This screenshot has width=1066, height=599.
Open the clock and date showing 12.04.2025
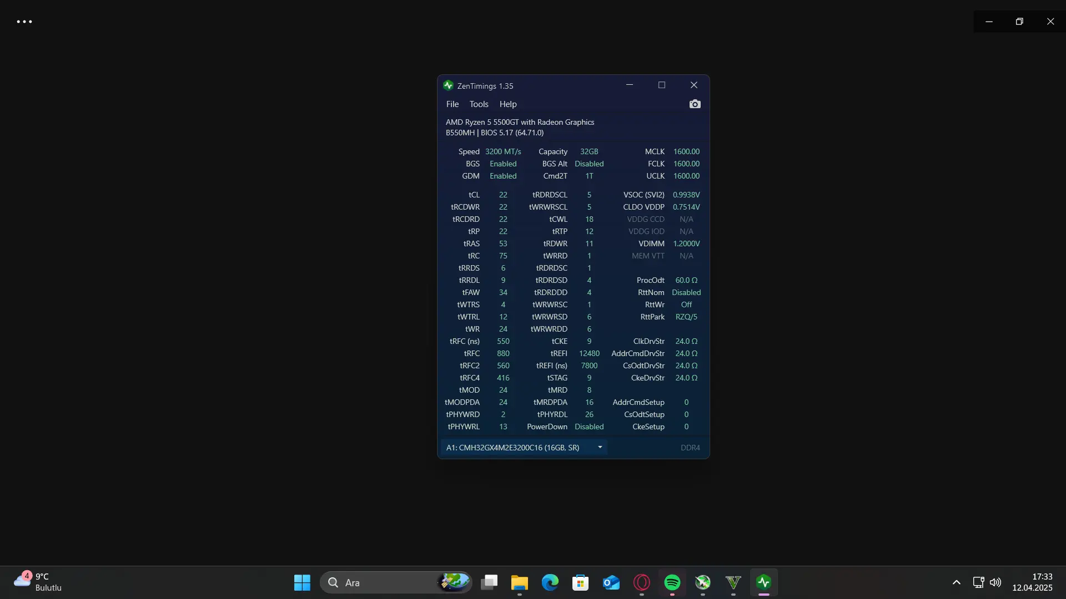1032,582
